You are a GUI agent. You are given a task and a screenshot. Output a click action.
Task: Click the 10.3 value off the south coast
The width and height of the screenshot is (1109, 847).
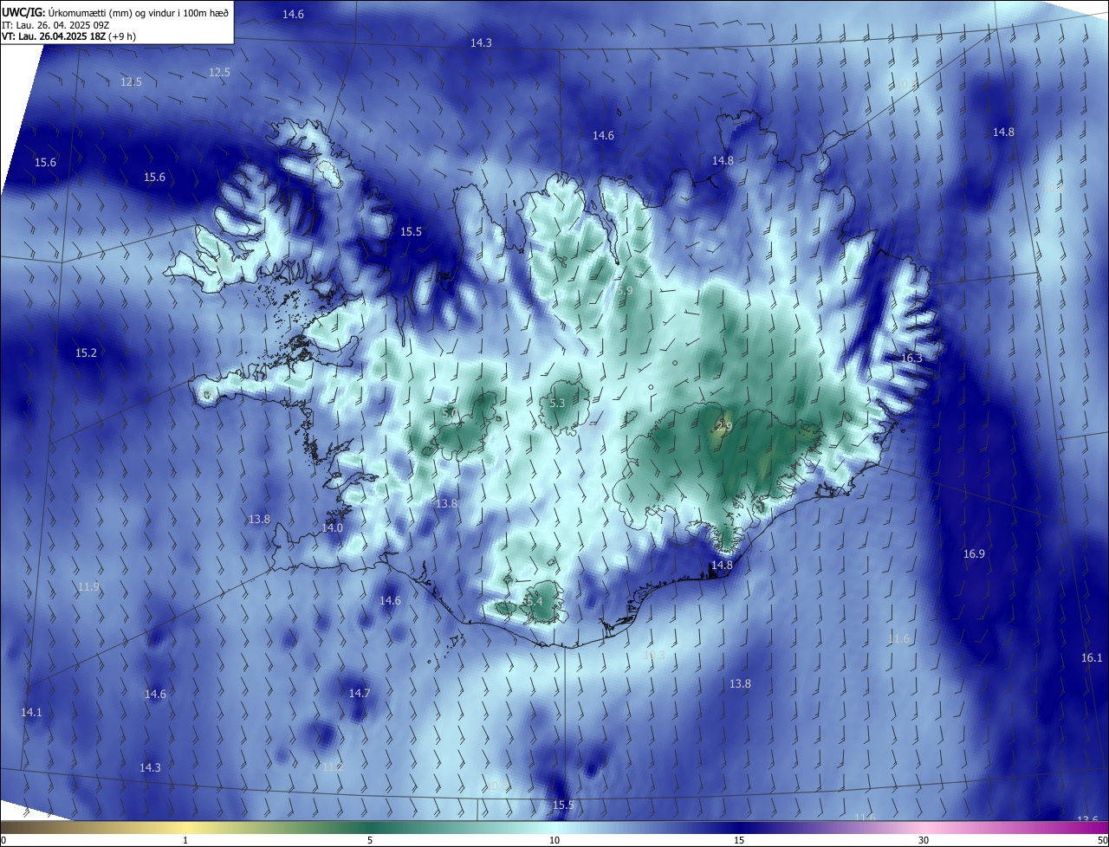[654, 655]
